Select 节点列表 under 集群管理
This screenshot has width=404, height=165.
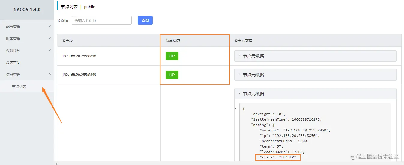tap(27, 87)
